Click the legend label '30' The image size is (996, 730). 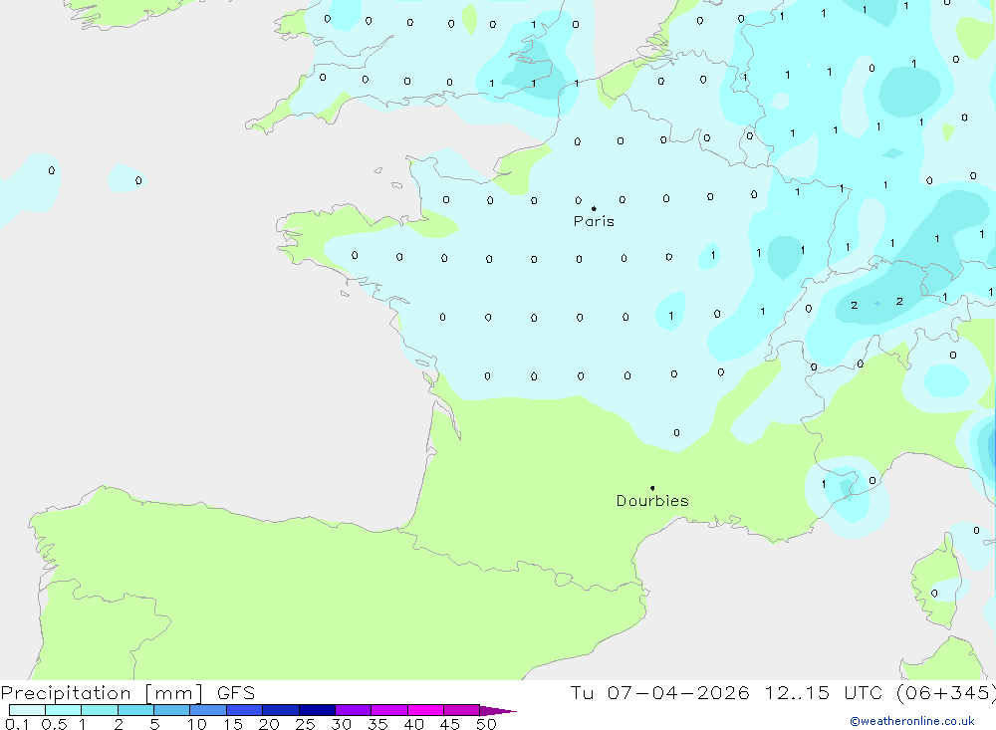[x=342, y=724]
